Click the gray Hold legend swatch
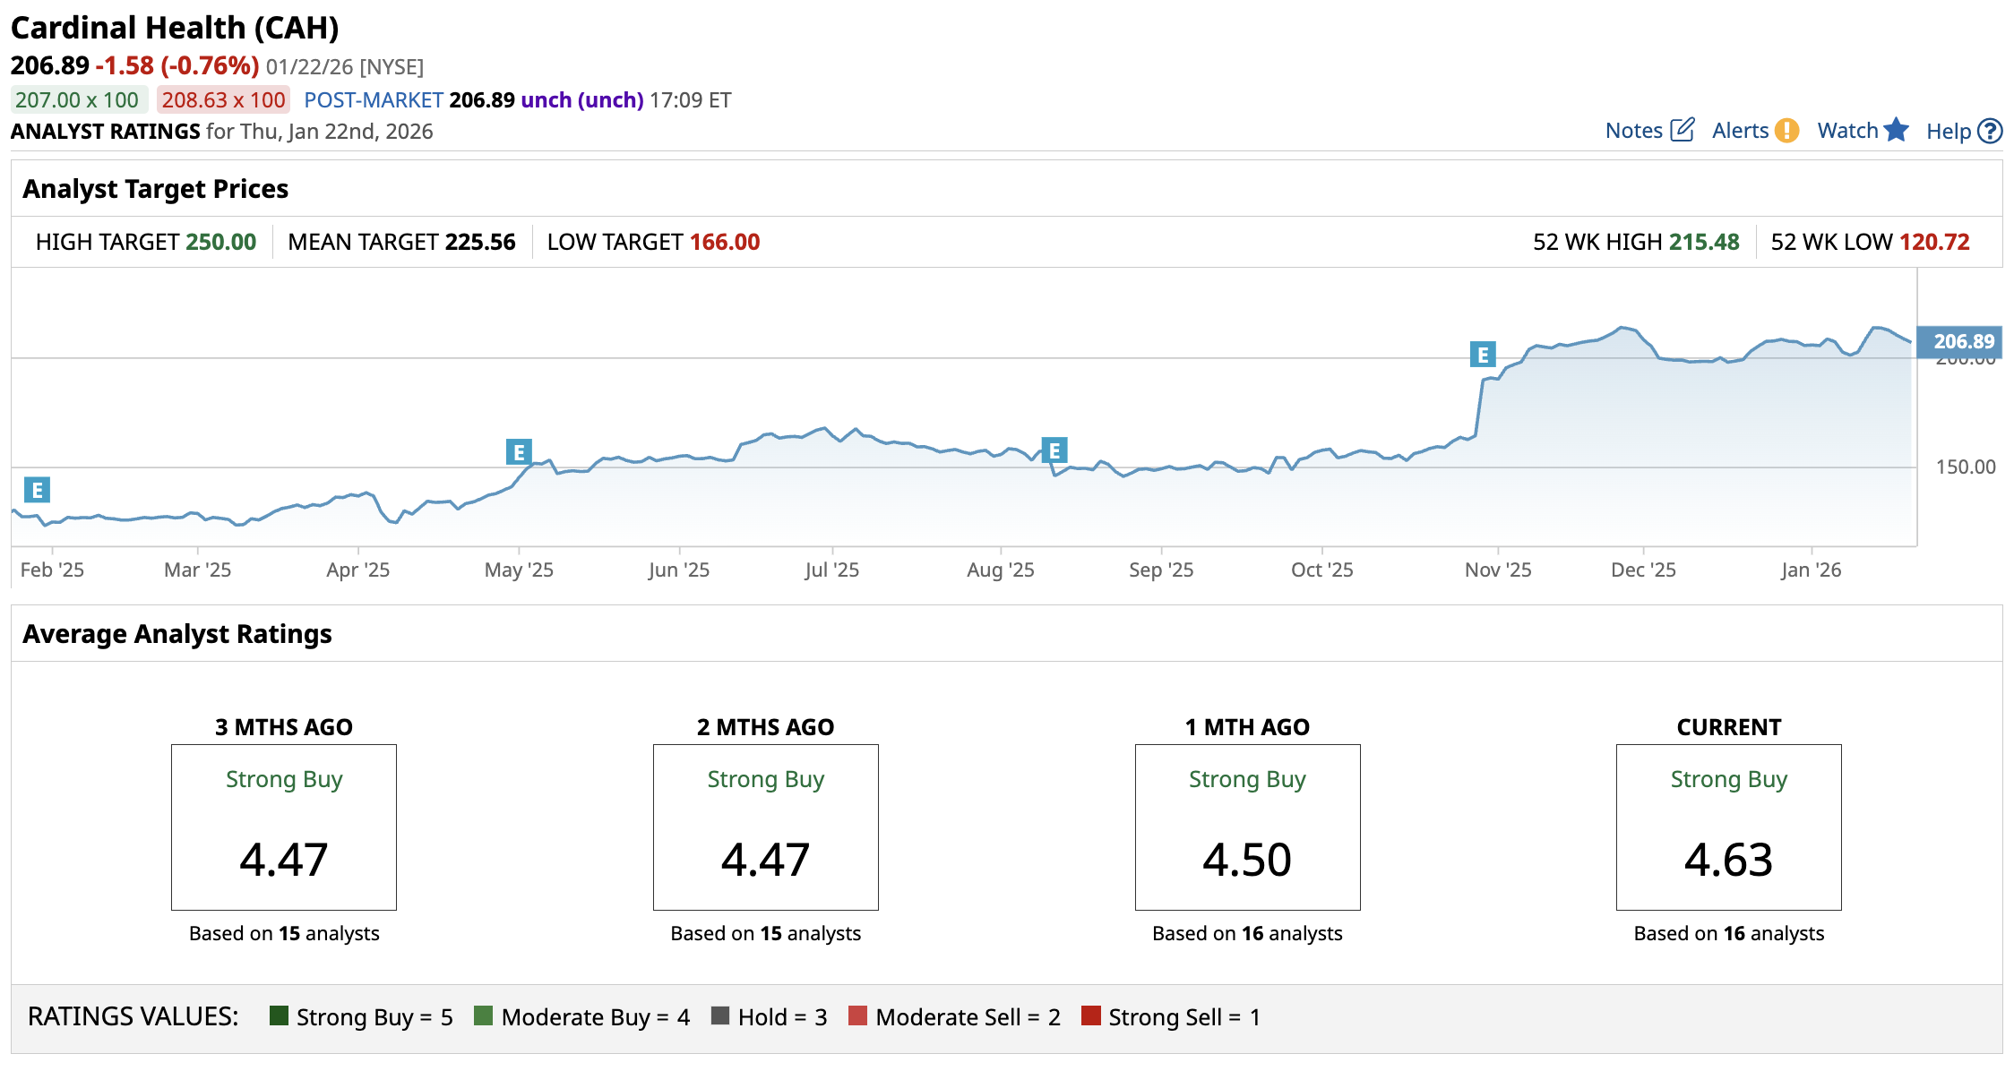This screenshot has height=1071, width=2014. tap(719, 1015)
